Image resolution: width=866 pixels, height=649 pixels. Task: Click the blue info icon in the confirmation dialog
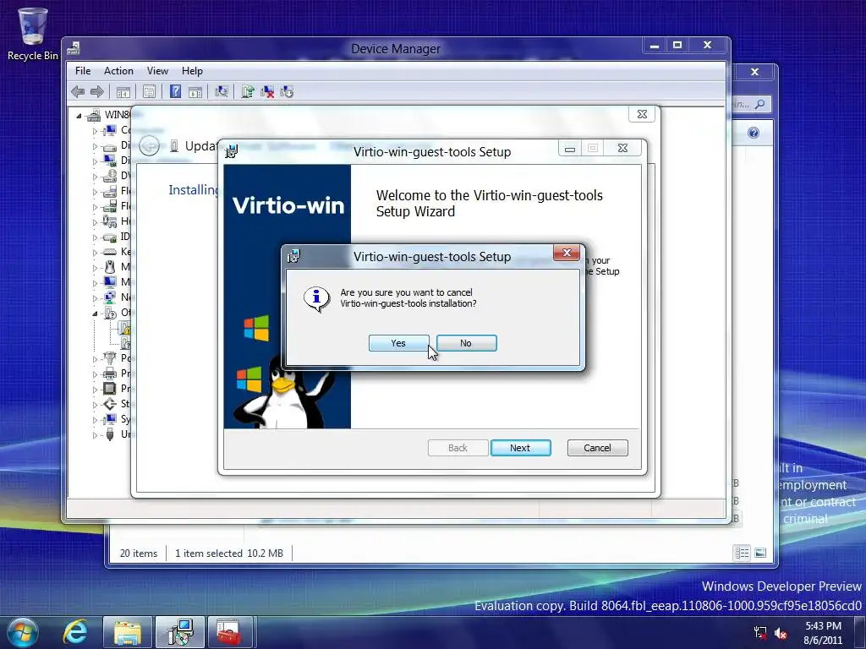pyautogui.click(x=316, y=298)
